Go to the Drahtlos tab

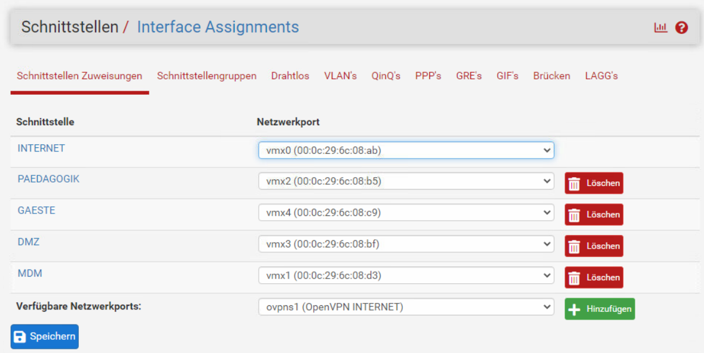pos(290,76)
